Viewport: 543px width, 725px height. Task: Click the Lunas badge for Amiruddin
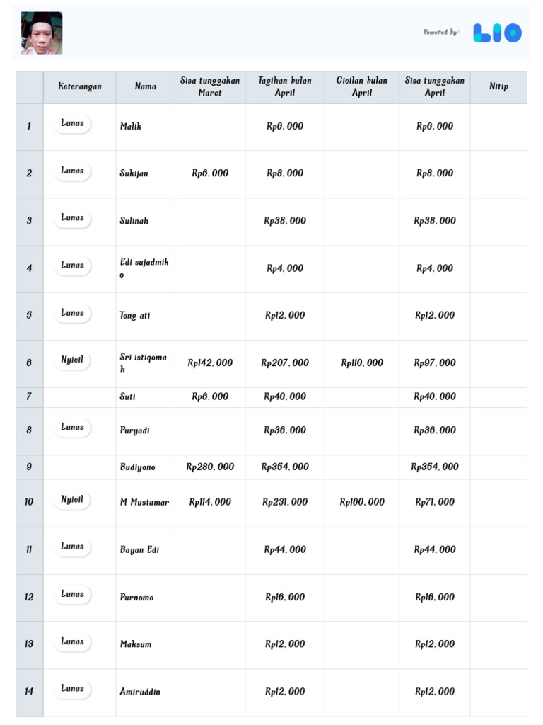tap(72, 688)
